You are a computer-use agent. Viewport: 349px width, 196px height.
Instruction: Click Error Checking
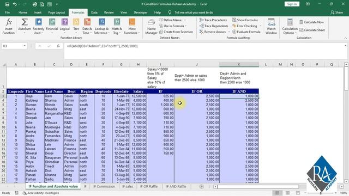245,26
